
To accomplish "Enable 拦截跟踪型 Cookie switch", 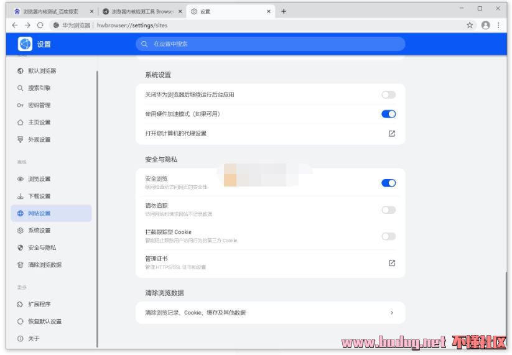I will [x=389, y=236].
